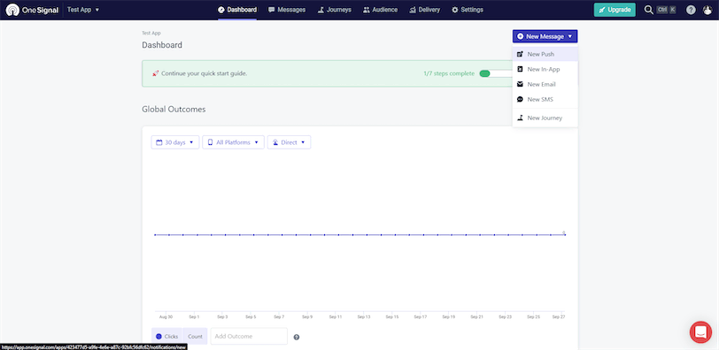Click the blue Clicks color dot
This screenshot has height=350, width=719.
[158, 336]
